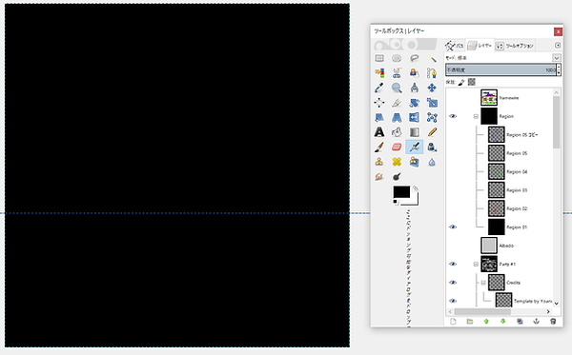Select the Zoom magnifier tool
Screen dimensions: 572x355
pos(397,88)
